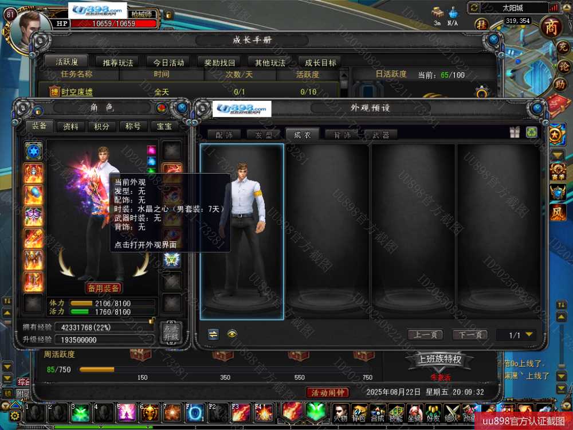The height and width of the screenshot is (430, 573).
Task: Click the left curved rotate arrow on character
Action: (66, 262)
